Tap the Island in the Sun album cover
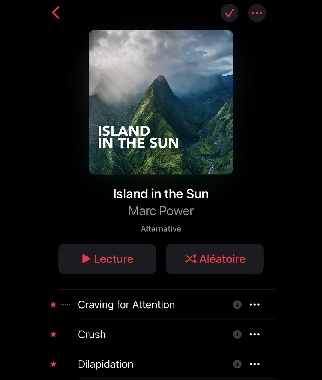 (x=161, y=102)
